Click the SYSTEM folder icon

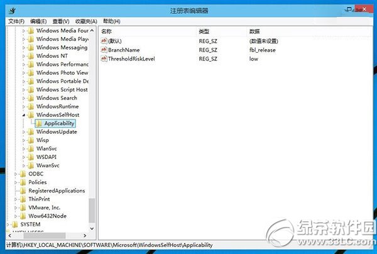click(x=15, y=224)
